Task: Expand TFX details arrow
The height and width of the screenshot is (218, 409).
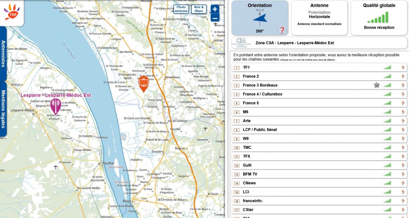Action: tap(403, 156)
